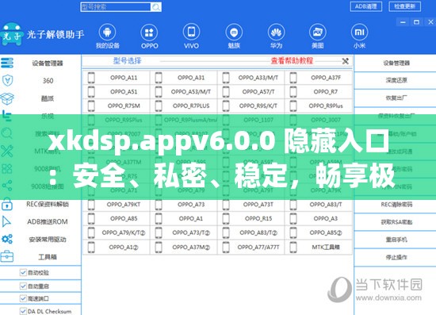The height and width of the screenshot is (315, 436).
Task: Click the 360 shield icon
Action: [7, 80]
